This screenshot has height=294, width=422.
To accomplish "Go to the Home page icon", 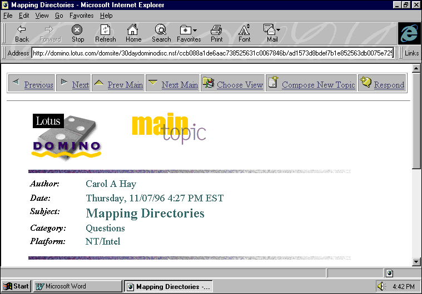I will click(x=133, y=33).
